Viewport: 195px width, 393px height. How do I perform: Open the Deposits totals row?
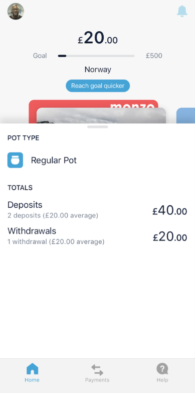[x=97, y=210]
